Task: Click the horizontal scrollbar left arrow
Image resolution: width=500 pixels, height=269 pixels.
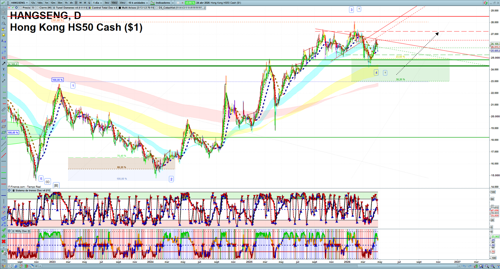Action: pos(40,266)
